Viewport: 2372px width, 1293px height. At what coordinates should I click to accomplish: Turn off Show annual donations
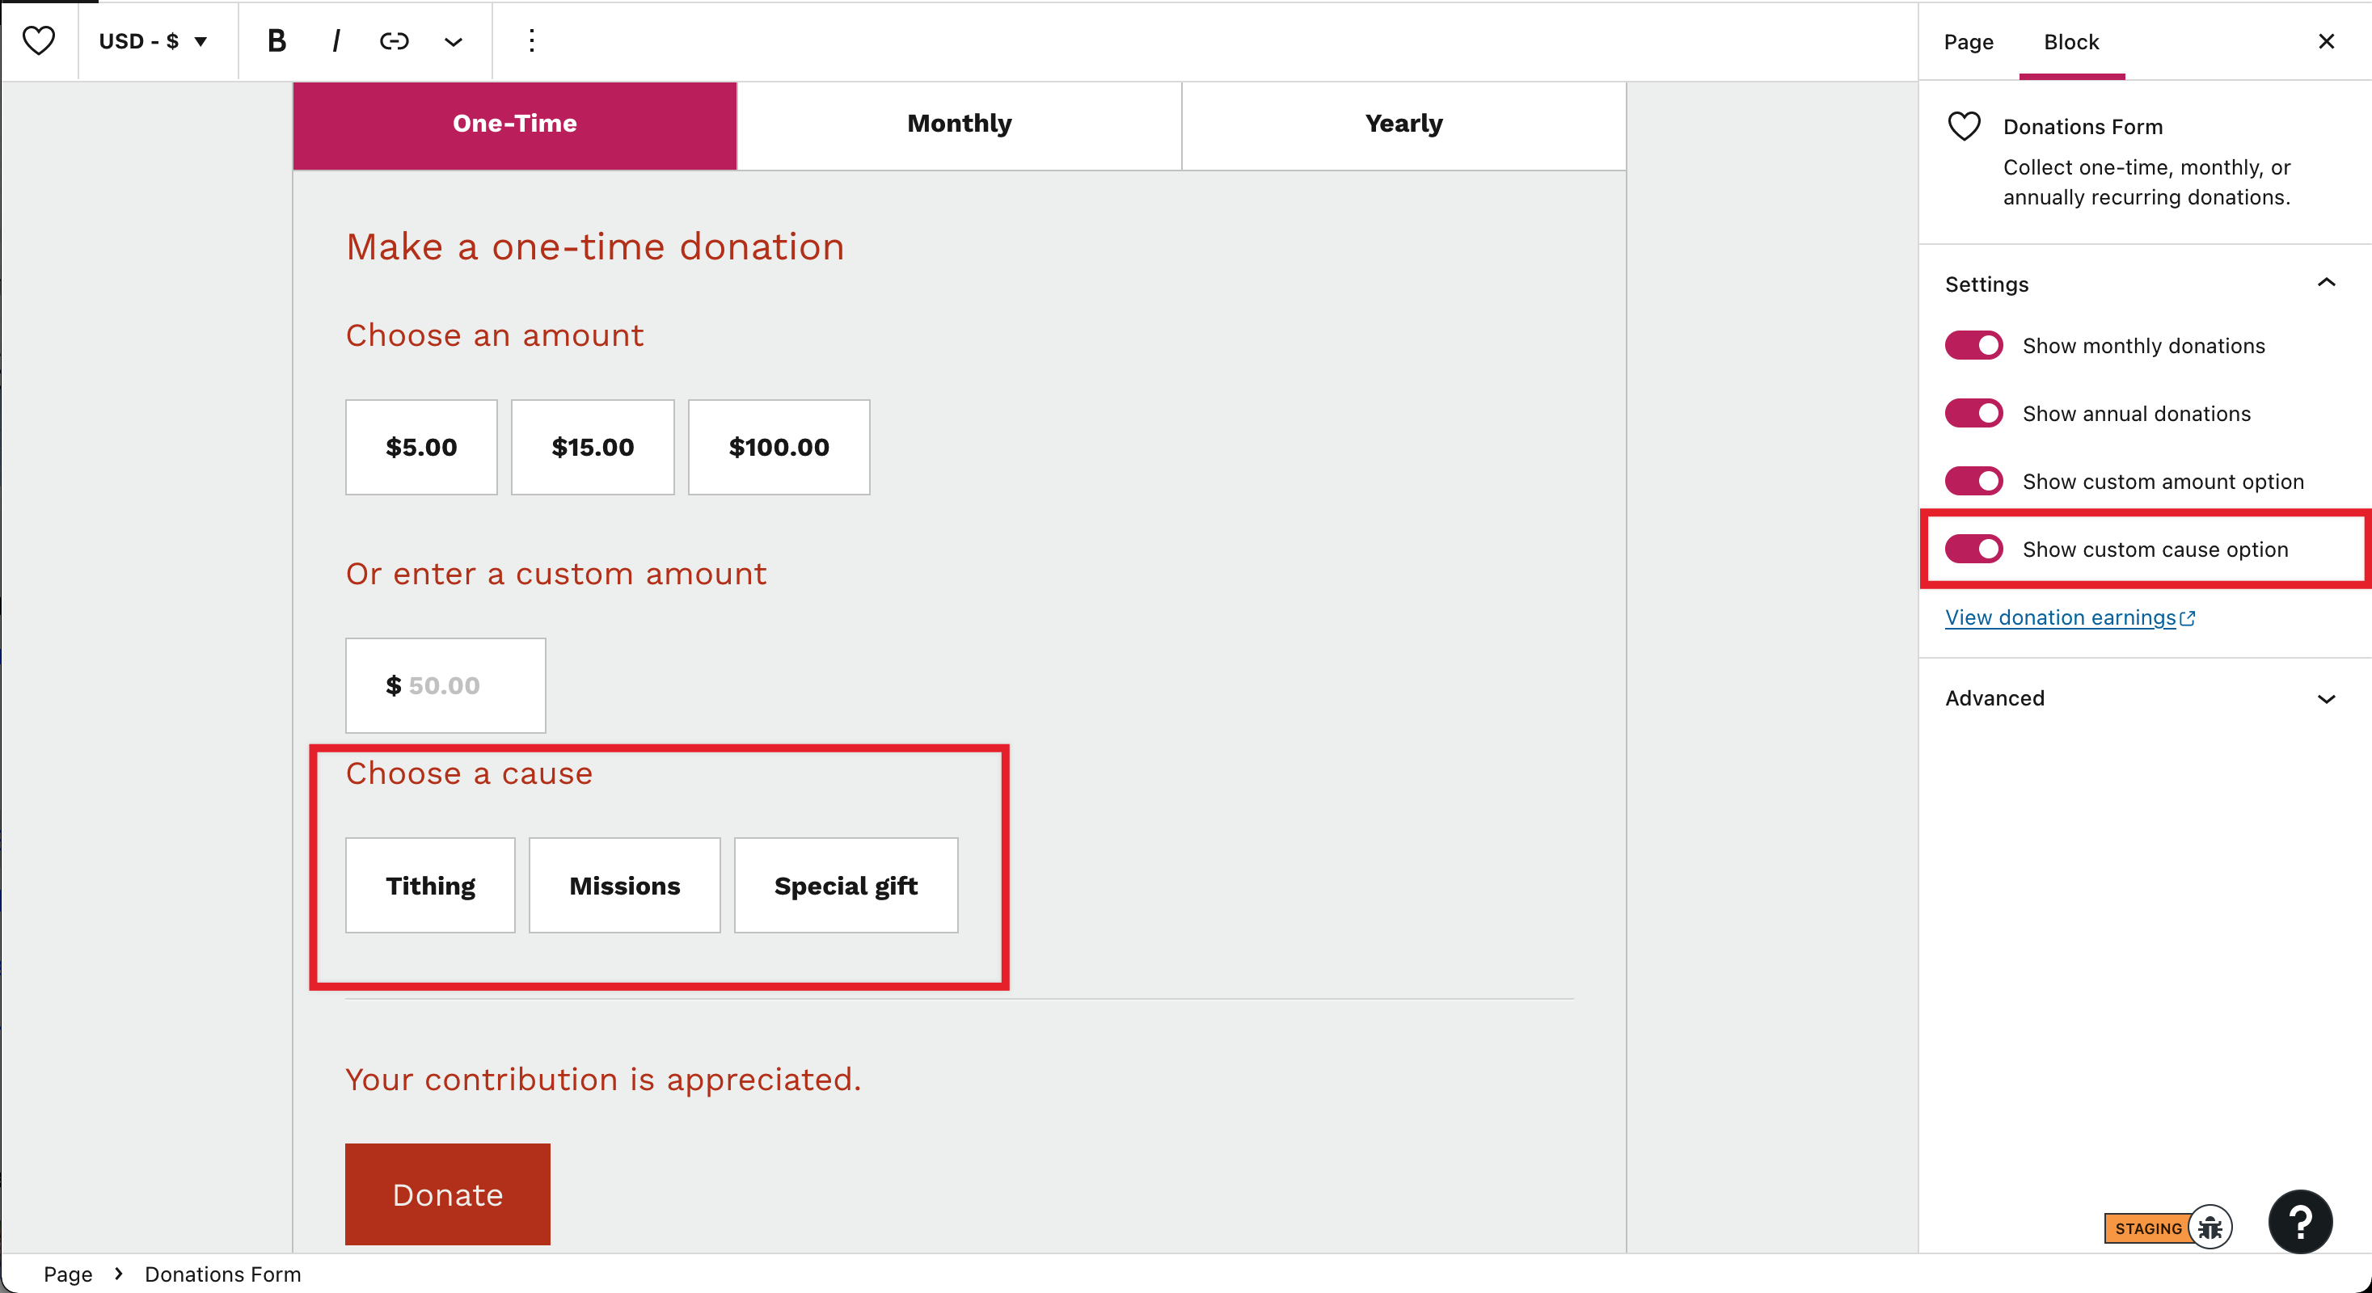point(1973,413)
